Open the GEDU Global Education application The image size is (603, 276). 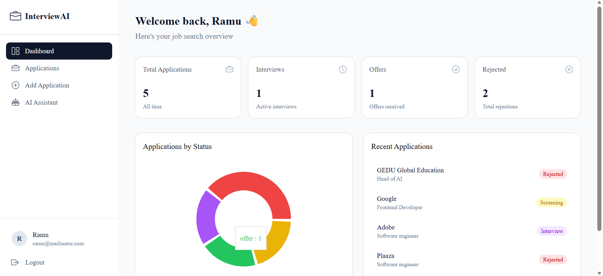(x=472, y=174)
